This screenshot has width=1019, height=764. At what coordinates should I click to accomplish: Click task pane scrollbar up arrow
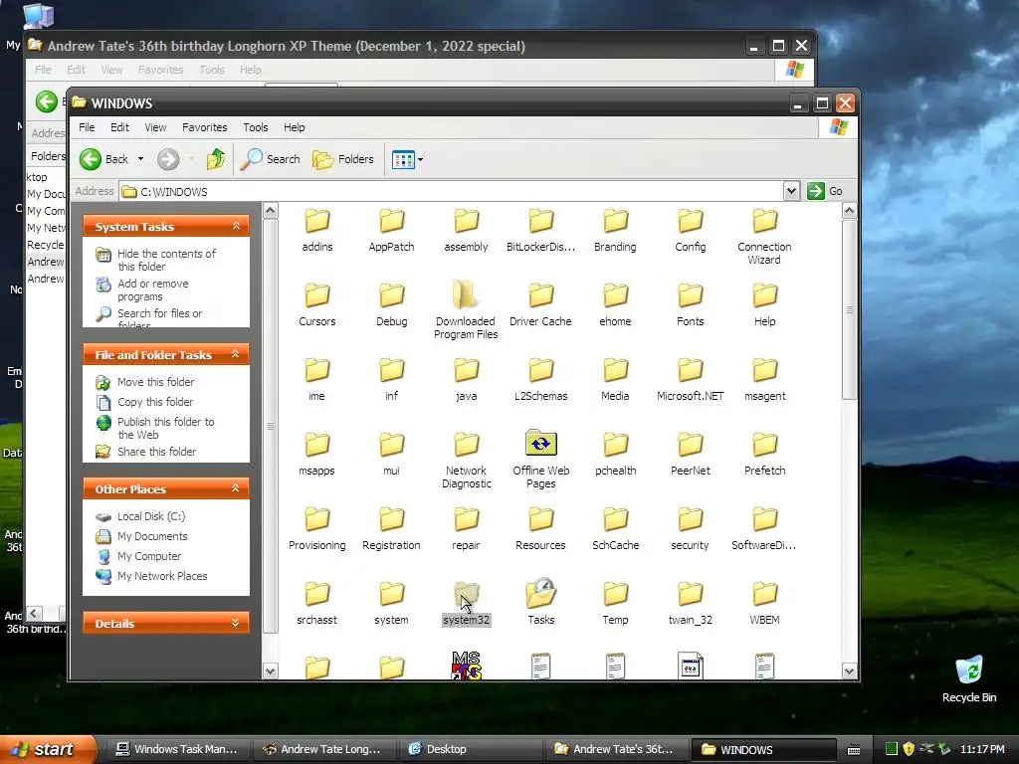(271, 211)
